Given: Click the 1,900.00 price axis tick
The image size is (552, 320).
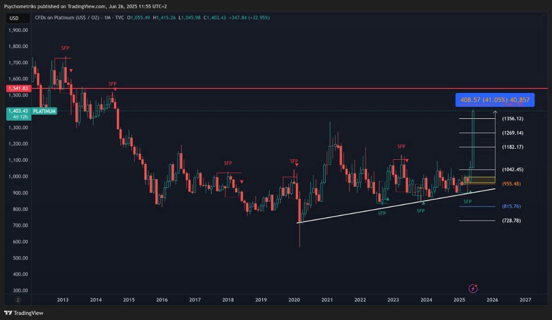Looking at the screenshot, I should (18, 30).
